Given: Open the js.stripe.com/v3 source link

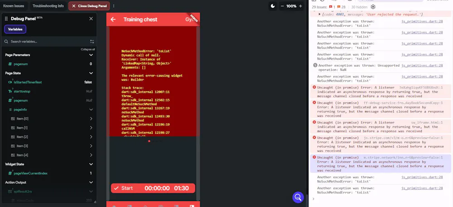Looking at the screenshot, I should [x=403, y=138].
